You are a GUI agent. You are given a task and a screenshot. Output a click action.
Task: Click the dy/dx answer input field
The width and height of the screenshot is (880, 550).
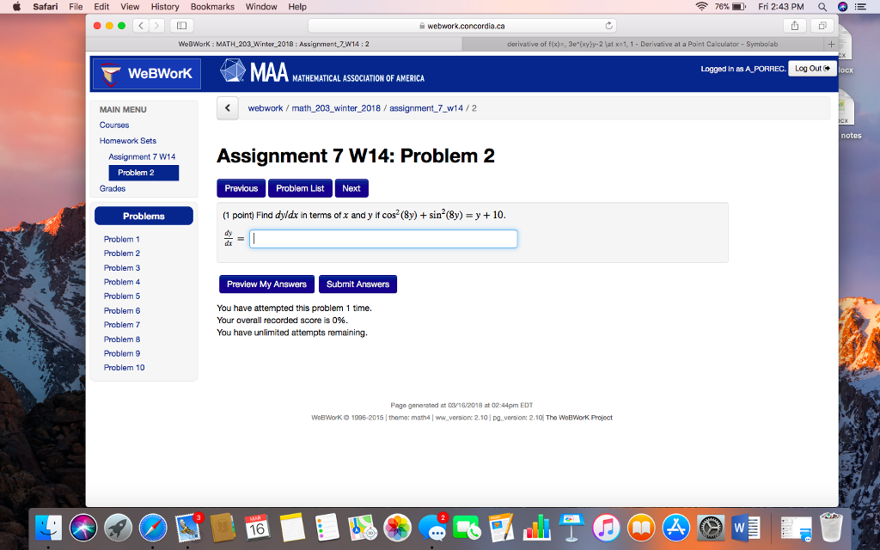pos(383,239)
